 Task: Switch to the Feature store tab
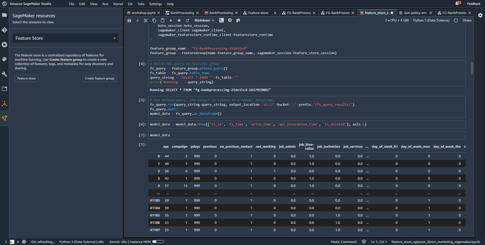pyautogui.click(x=258, y=13)
